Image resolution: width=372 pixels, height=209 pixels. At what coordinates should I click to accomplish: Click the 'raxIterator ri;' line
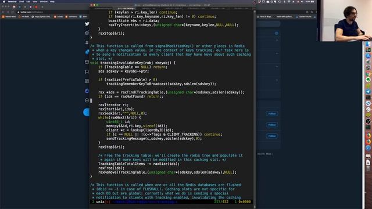click(x=113, y=105)
